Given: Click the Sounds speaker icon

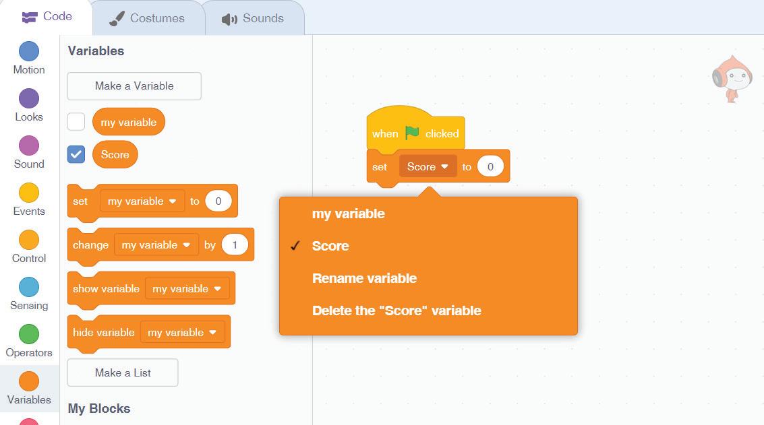Looking at the screenshot, I should pos(229,19).
